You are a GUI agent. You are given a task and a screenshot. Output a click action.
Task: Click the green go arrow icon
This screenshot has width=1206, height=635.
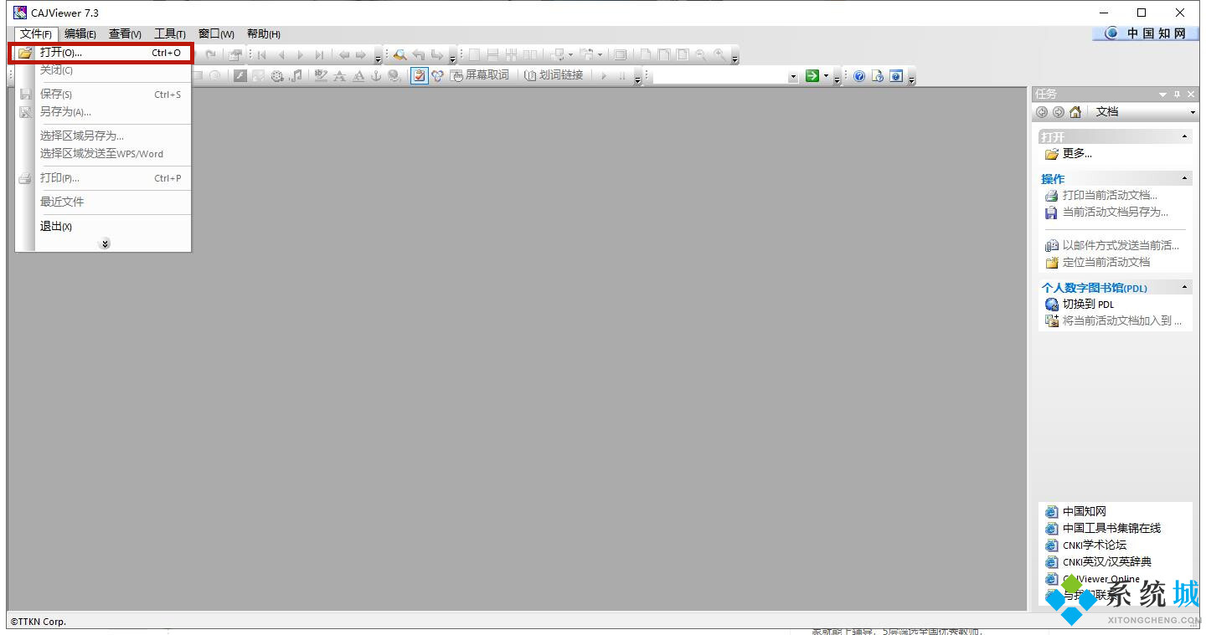click(812, 76)
